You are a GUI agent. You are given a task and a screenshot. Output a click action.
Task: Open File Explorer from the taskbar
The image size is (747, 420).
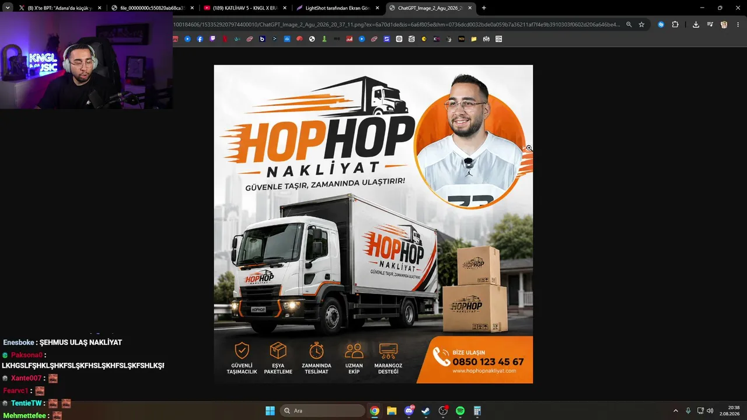coord(392,411)
